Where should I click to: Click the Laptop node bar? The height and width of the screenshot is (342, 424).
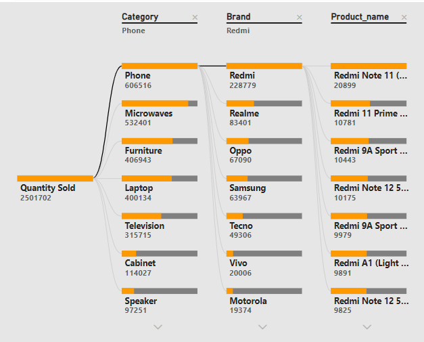[160, 178]
